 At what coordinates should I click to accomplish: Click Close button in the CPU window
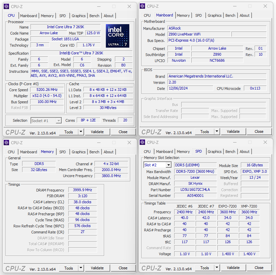click(123, 132)
